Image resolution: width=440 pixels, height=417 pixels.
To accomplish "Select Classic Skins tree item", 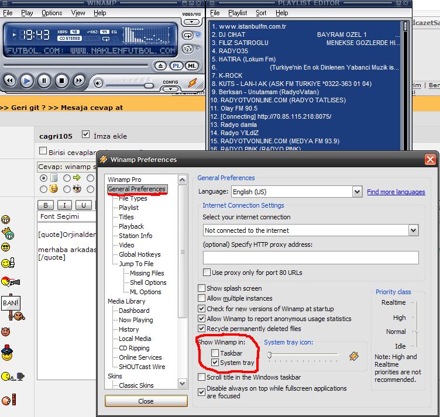I will point(136,385).
